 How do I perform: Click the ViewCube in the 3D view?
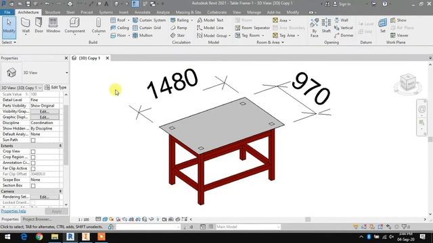pos(407,82)
